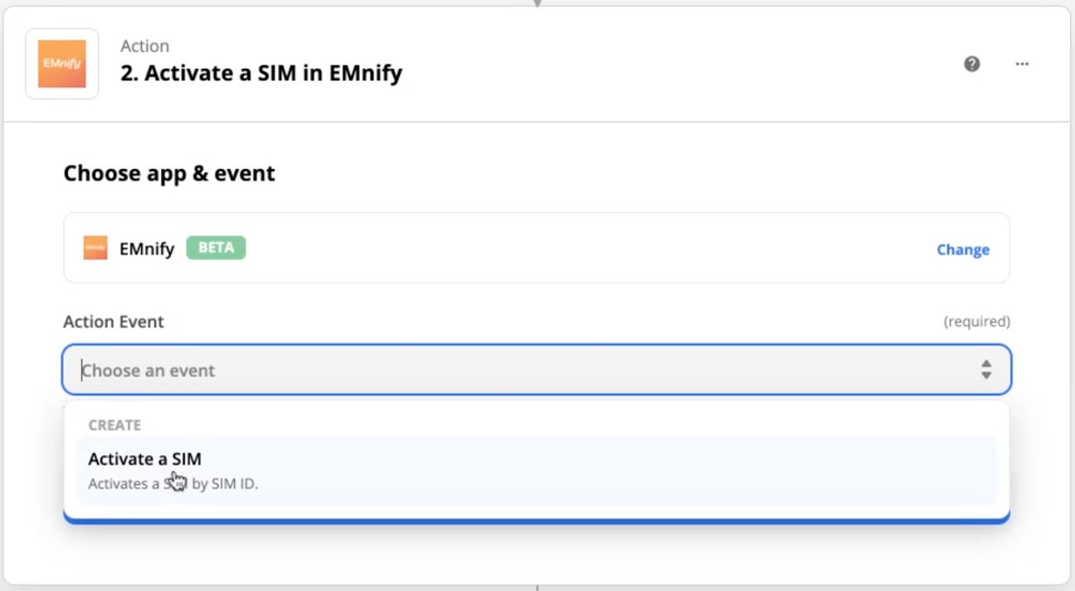Click the small EMnify logo in the app selector
Image resolution: width=1075 pixels, height=591 pixels.
[95, 248]
